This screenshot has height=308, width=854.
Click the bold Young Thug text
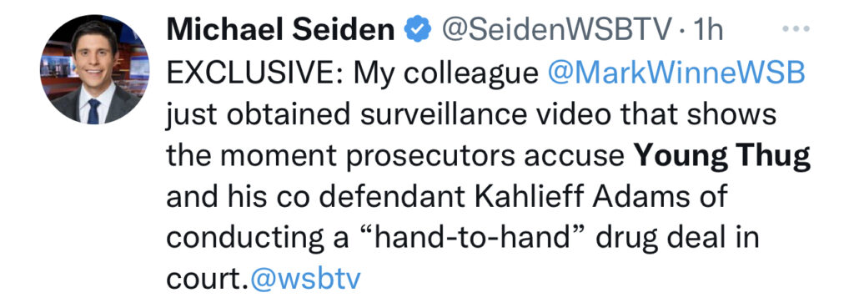pos(722,156)
